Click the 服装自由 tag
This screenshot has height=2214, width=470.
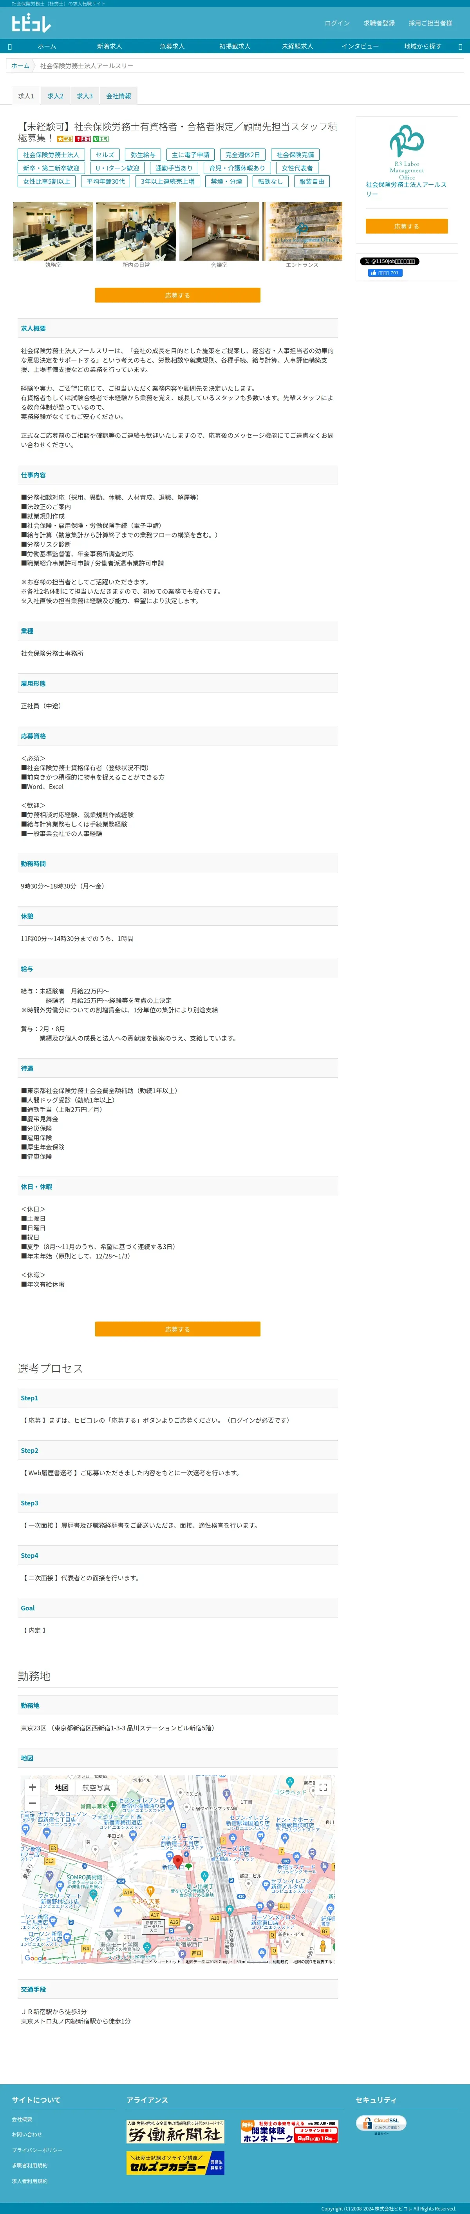tap(312, 181)
